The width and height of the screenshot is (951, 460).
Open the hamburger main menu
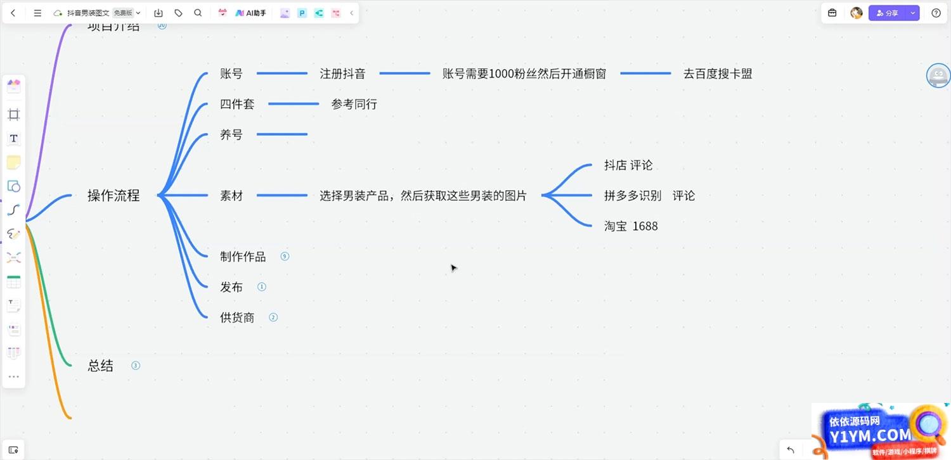tap(37, 13)
